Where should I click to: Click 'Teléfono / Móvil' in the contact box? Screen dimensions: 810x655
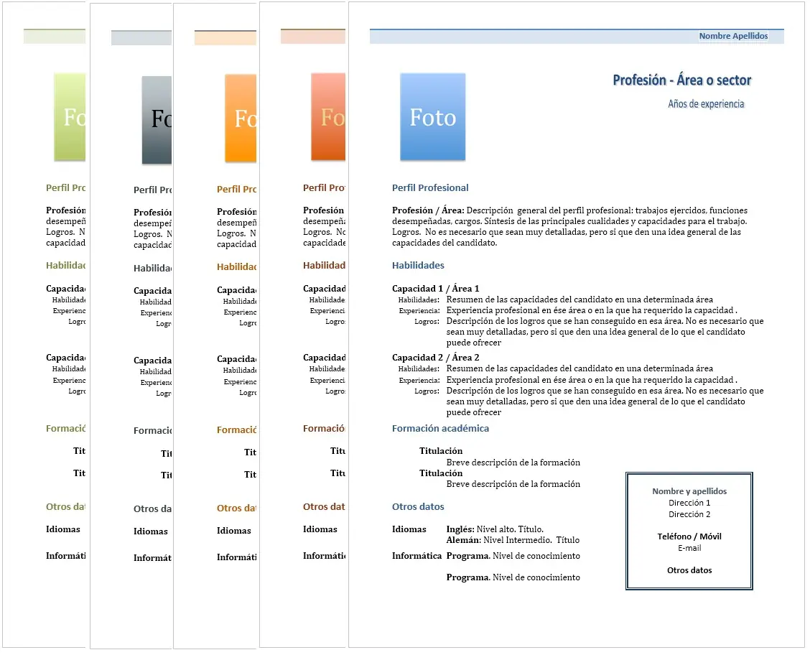pos(689,536)
